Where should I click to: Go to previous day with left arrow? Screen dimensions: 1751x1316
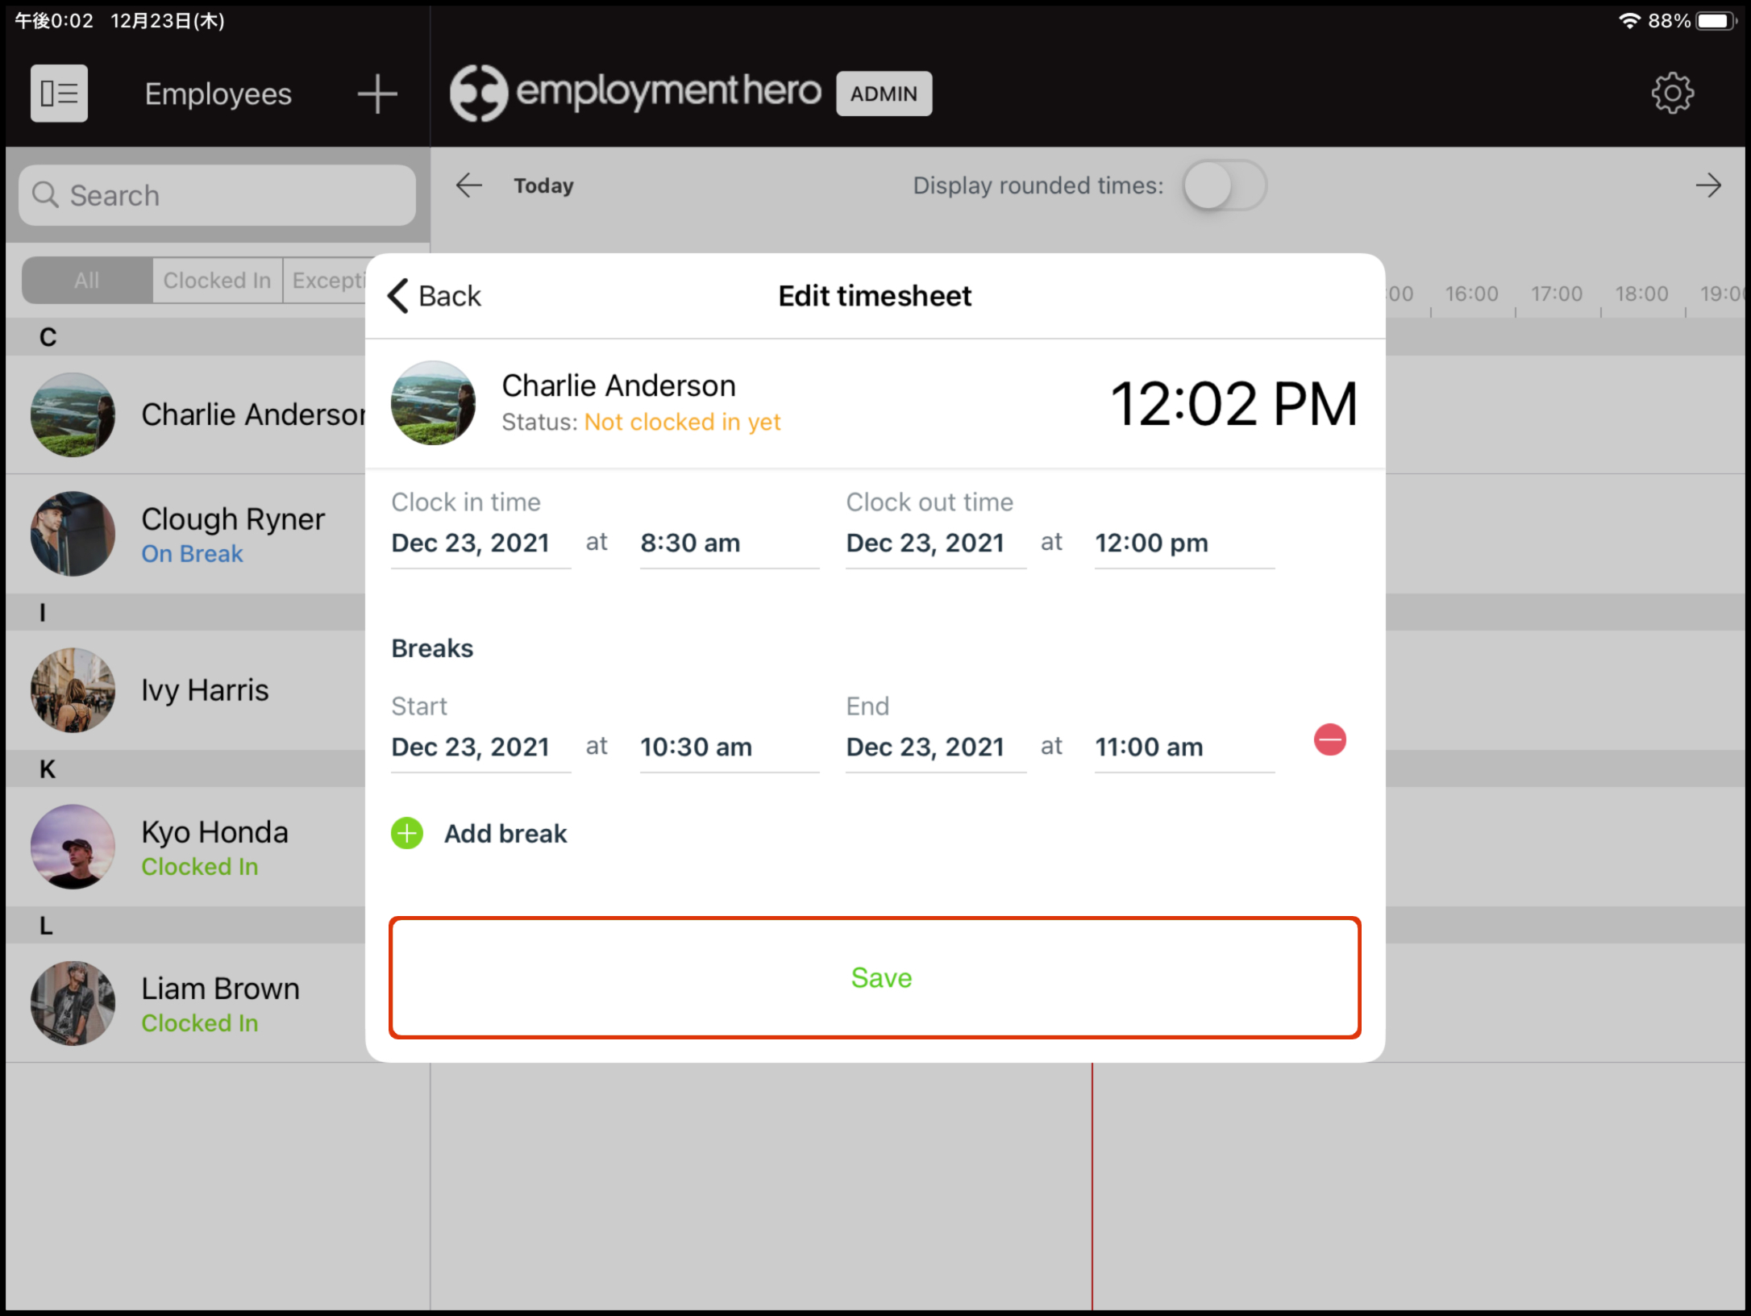[x=469, y=185]
